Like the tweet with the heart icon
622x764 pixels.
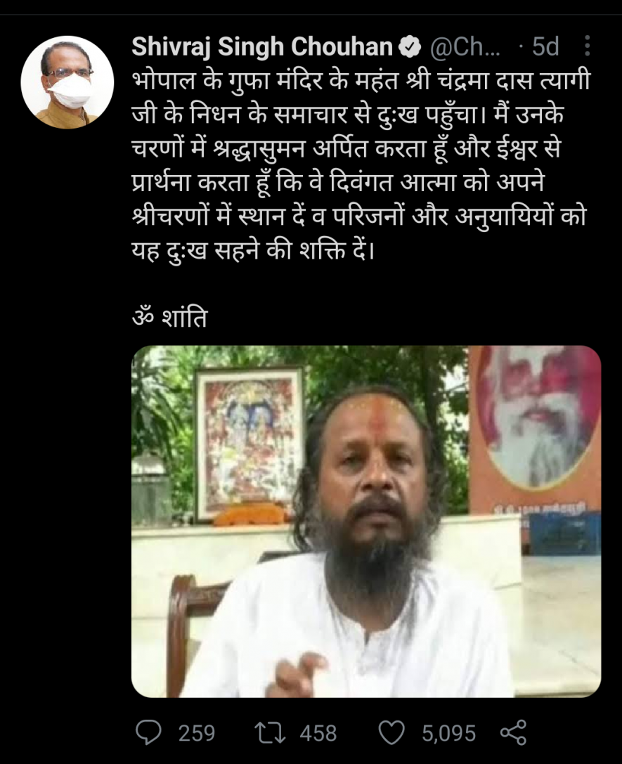(x=391, y=733)
